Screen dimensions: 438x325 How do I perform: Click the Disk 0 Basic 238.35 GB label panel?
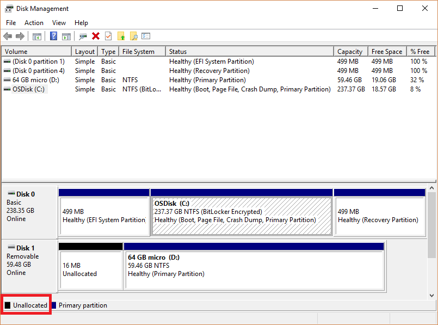[29, 212]
